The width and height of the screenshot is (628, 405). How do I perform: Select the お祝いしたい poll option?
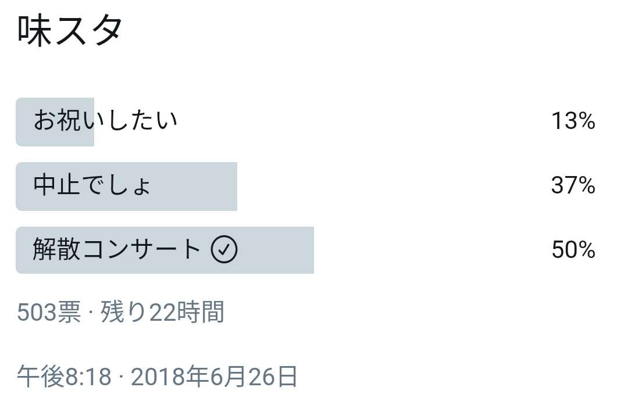click(306, 121)
